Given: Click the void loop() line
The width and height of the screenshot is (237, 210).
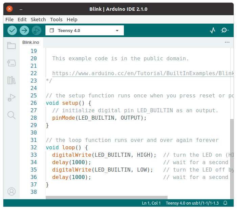Looking at the screenshot, I should [x=67, y=147].
